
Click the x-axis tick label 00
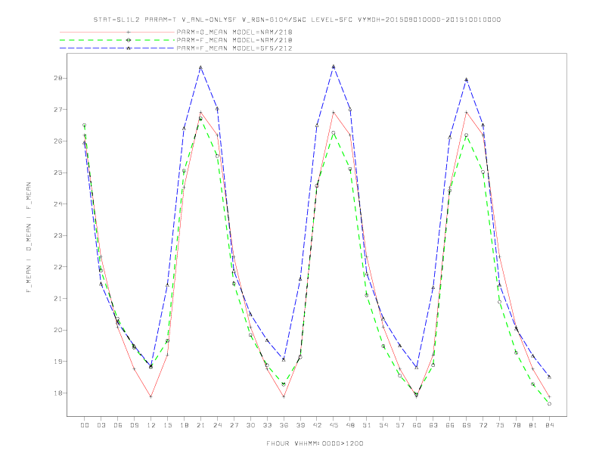(85, 425)
